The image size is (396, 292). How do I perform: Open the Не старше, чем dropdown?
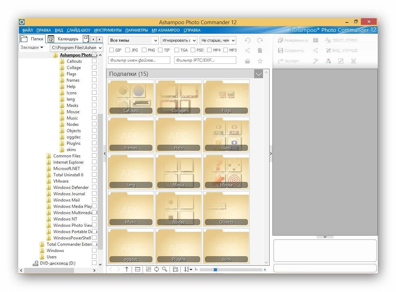[x=218, y=40]
